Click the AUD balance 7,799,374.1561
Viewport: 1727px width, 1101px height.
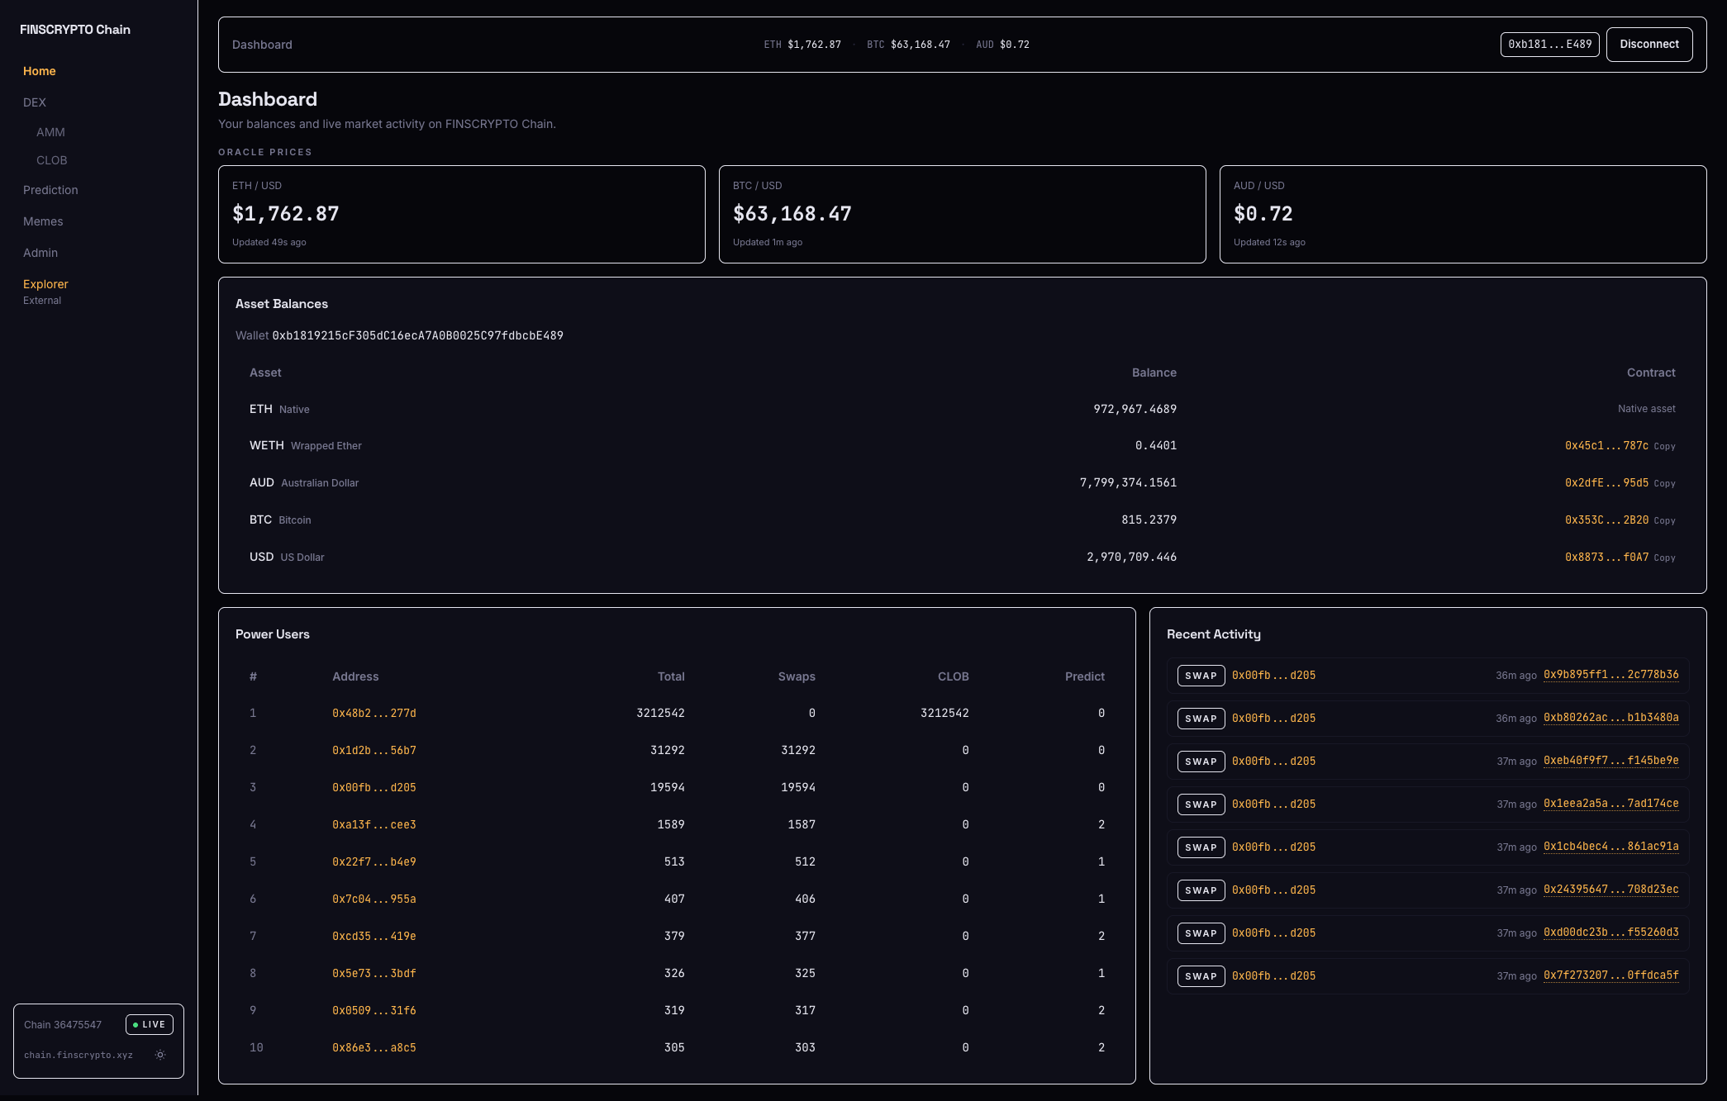pyautogui.click(x=1129, y=482)
